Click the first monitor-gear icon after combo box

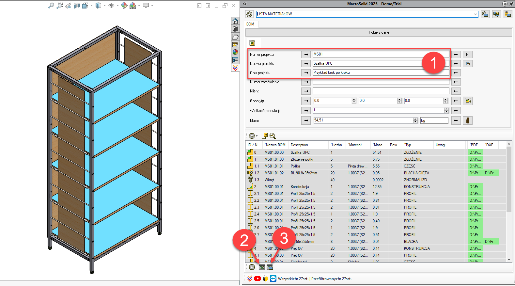click(x=485, y=14)
